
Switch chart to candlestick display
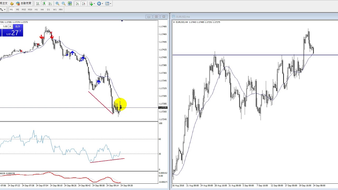(x=44, y=3)
